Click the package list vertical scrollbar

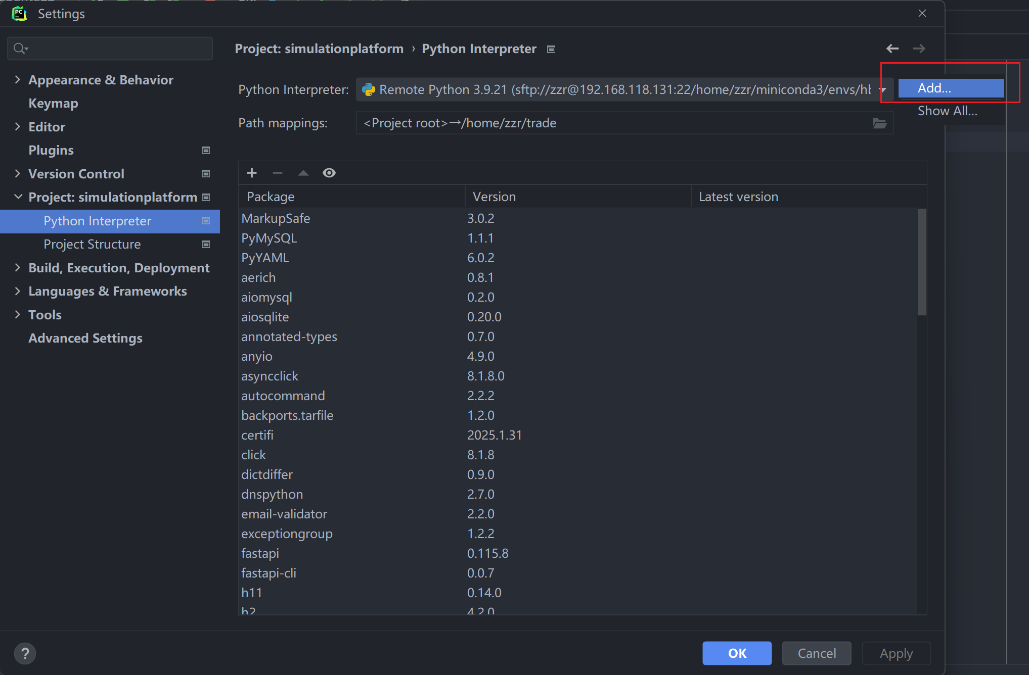[921, 263]
